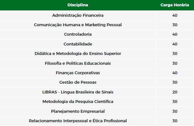194x126 pixels.
Task: Select LIBRAS - Língua Brasileira de Sinais
Action: click(78, 92)
